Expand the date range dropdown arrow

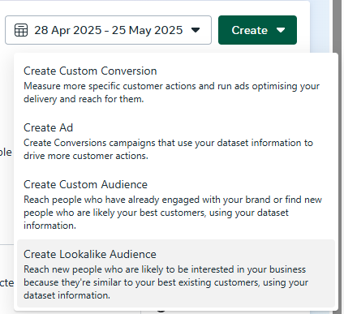point(196,30)
